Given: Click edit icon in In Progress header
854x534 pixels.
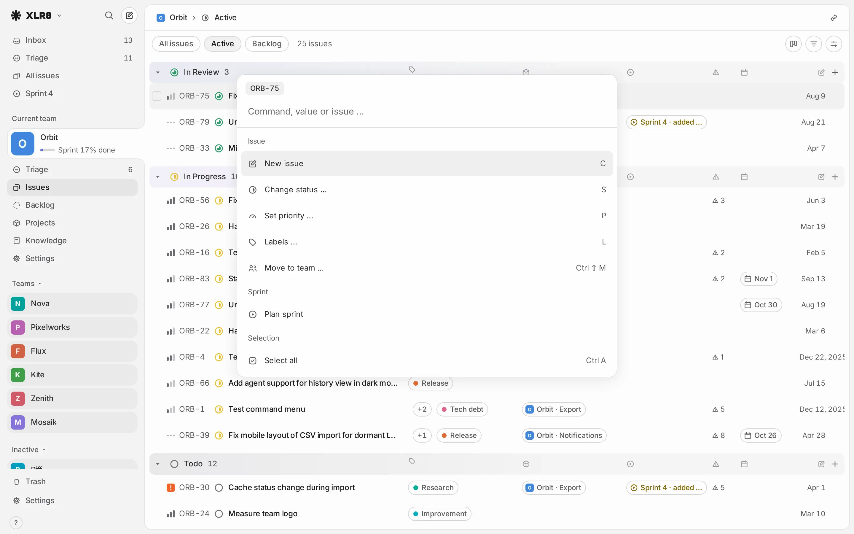Looking at the screenshot, I should click(x=821, y=177).
